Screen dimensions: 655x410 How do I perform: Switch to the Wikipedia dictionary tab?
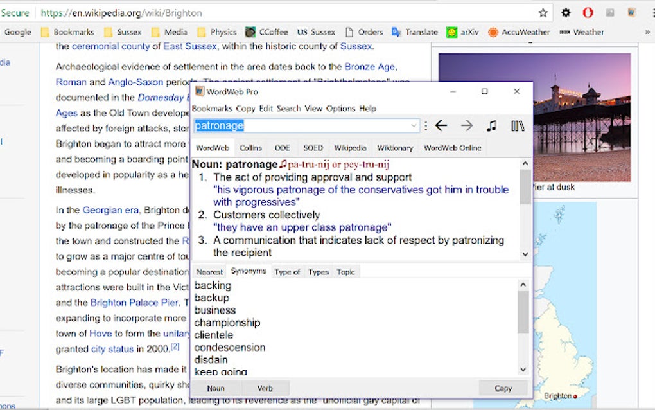(350, 147)
